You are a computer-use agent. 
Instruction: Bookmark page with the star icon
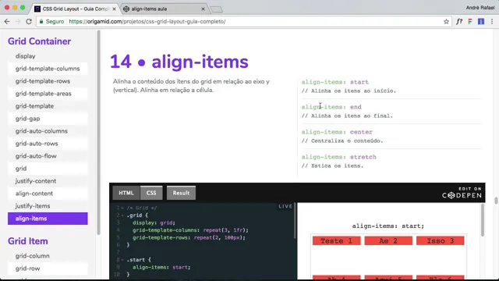[446, 21]
